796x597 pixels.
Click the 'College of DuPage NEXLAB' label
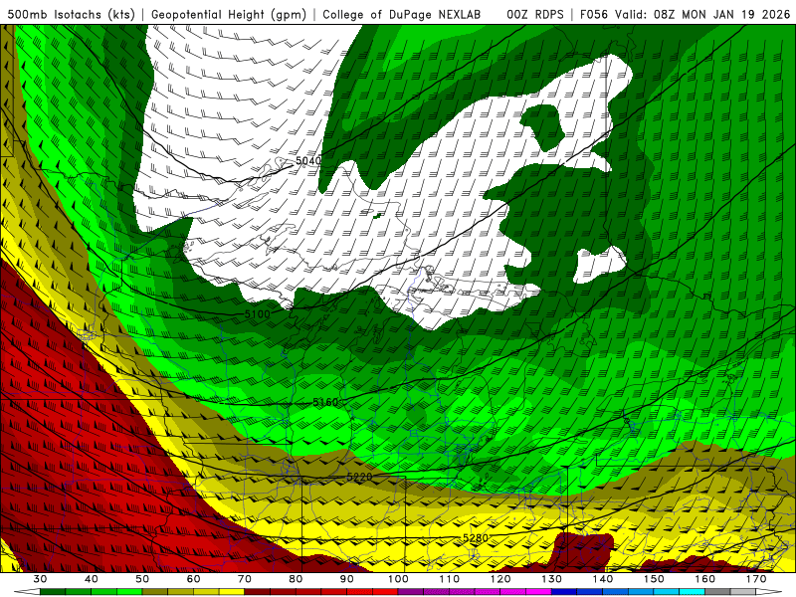401,15
